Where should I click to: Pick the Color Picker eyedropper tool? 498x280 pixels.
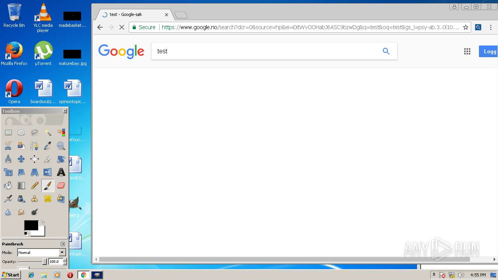tap(48, 146)
